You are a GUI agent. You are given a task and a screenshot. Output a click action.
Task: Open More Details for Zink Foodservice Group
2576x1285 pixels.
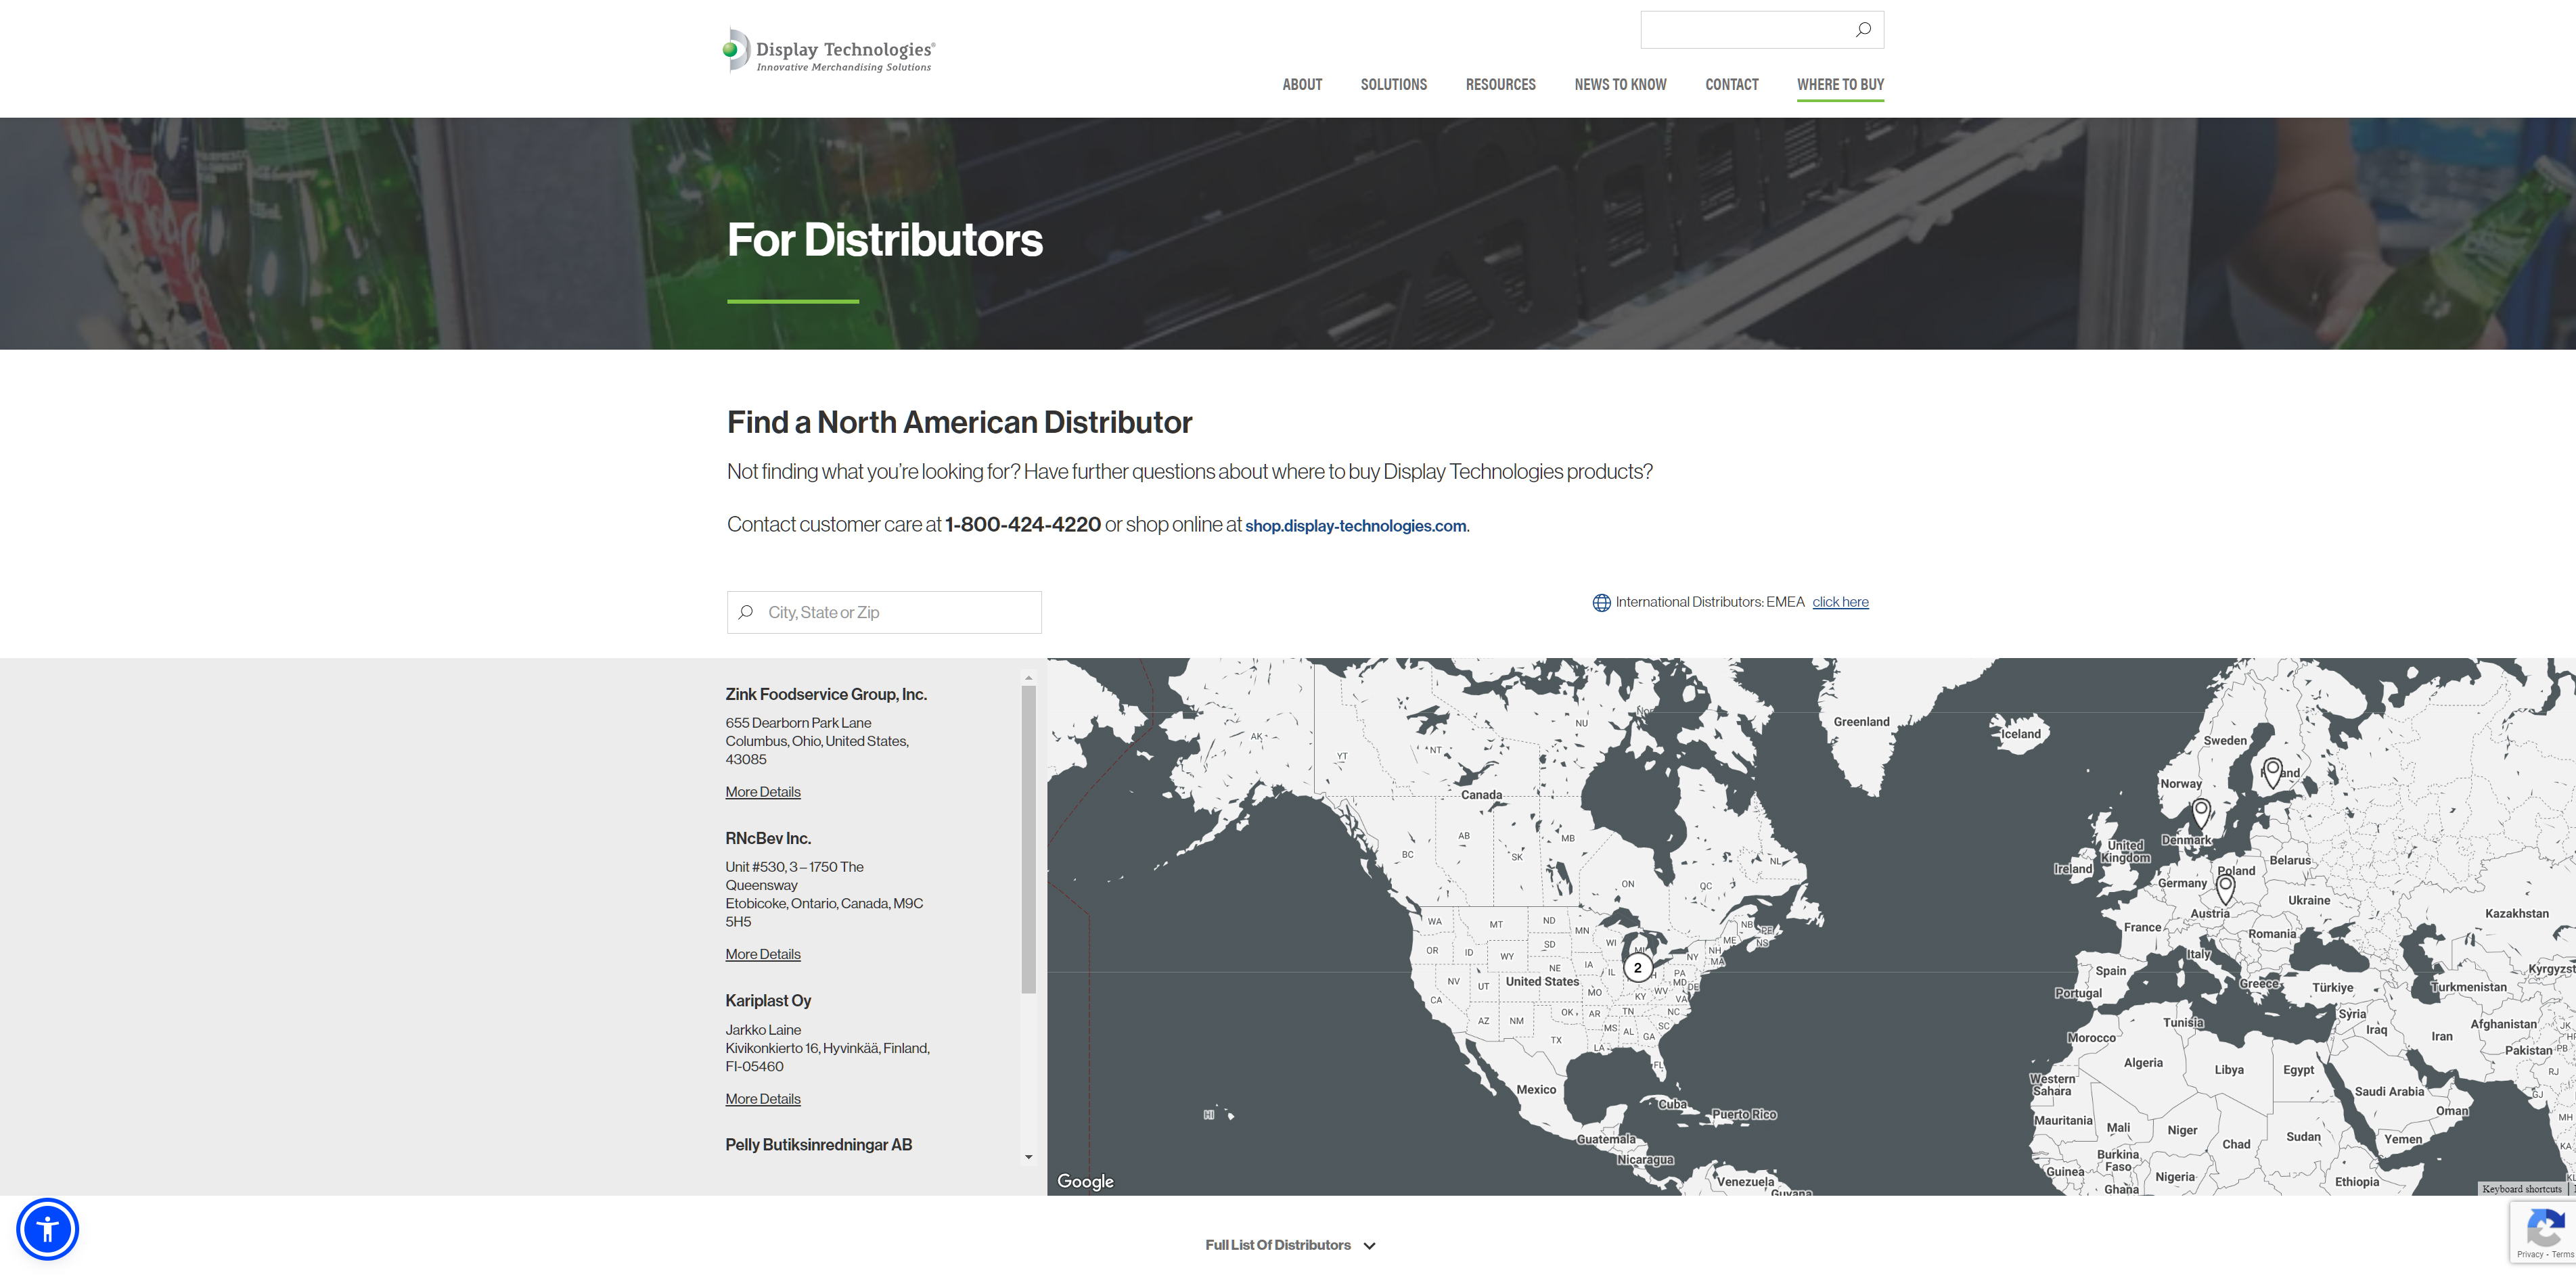(763, 793)
